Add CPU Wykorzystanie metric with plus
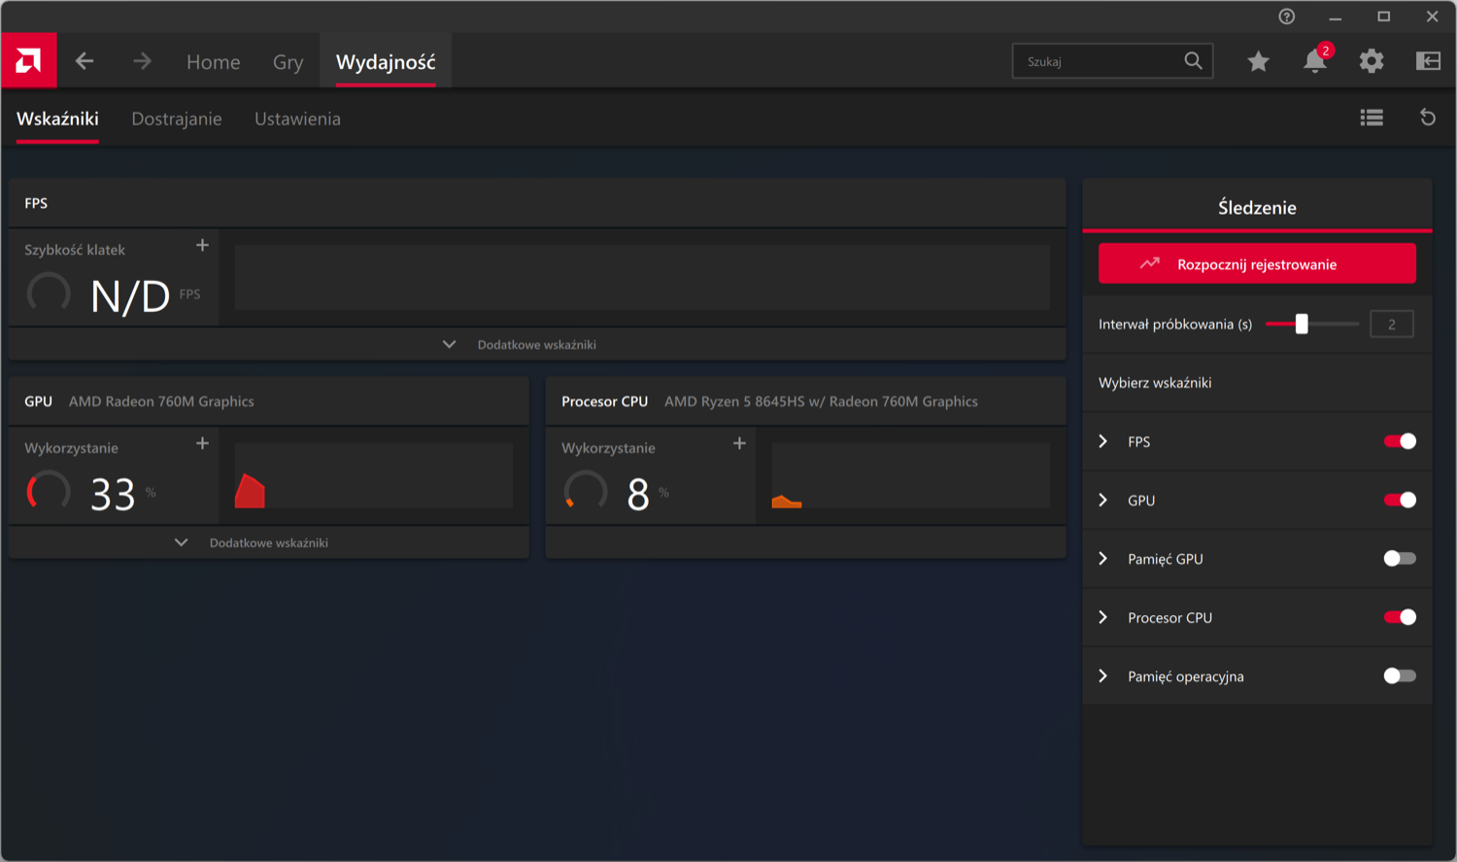Image resolution: width=1457 pixels, height=862 pixels. 739,443
